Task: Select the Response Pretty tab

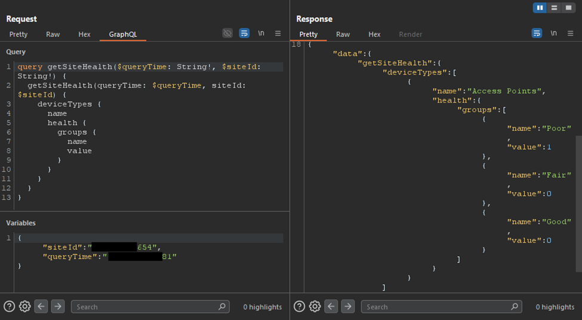Action: (x=309, y=34)
